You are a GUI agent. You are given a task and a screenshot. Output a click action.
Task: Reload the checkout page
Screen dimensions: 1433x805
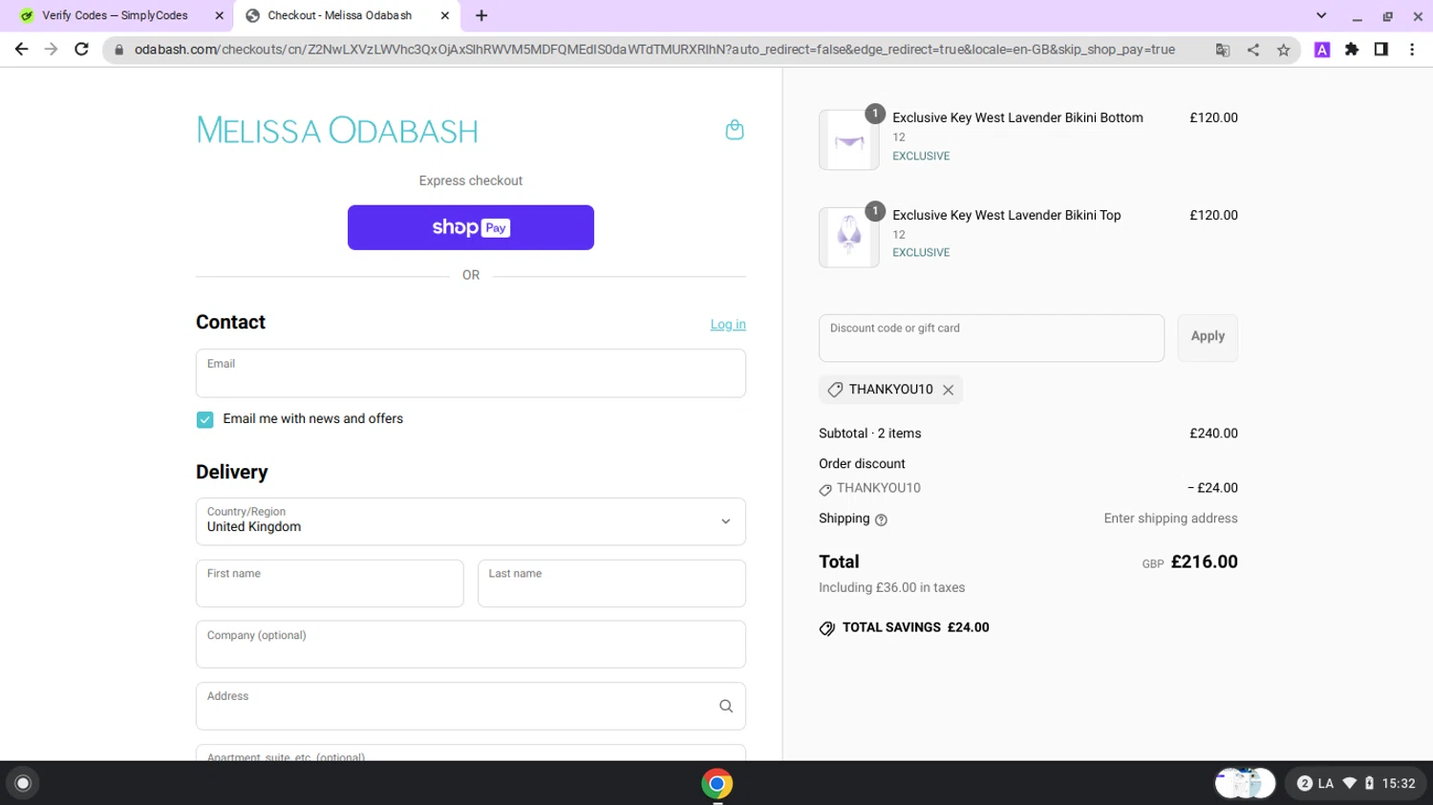pyautogui.click(x=82, y=50)
